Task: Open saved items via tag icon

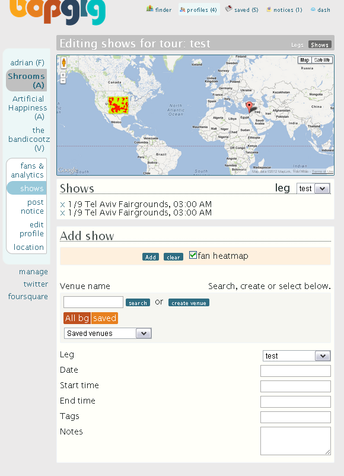Action: [228, 9]
